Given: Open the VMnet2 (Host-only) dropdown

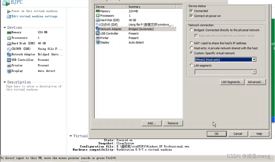Looking at the screenshot, I should [254, 60].
